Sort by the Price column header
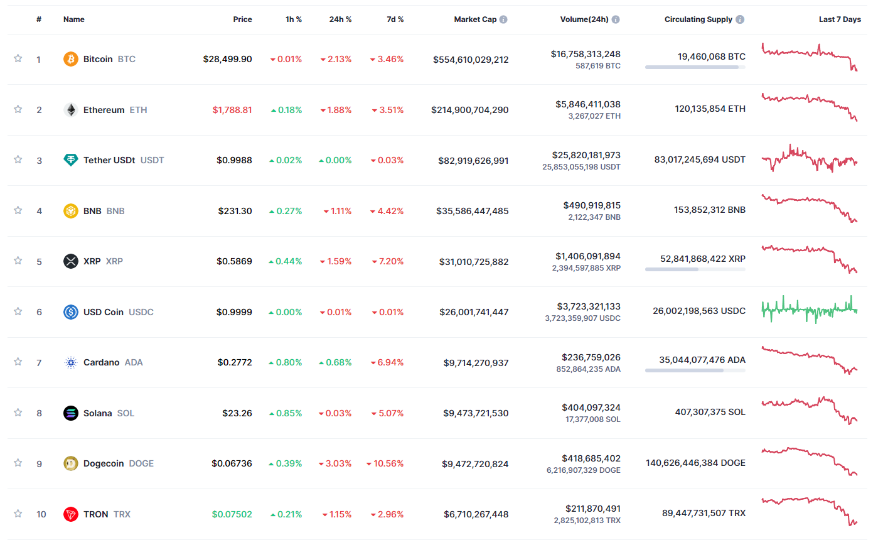Screen dimensions: 883x540 click(242, 19)
